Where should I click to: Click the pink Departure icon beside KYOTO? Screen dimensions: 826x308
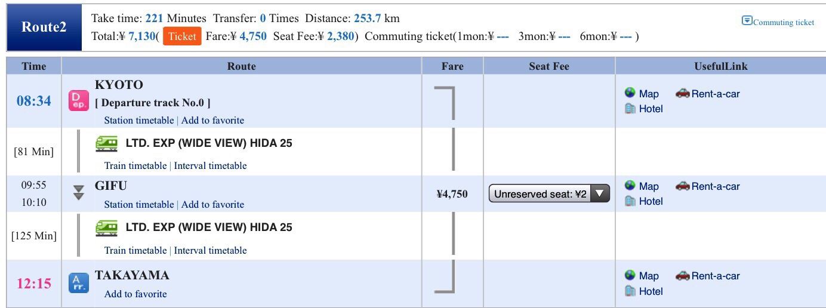tap(78, 100)
